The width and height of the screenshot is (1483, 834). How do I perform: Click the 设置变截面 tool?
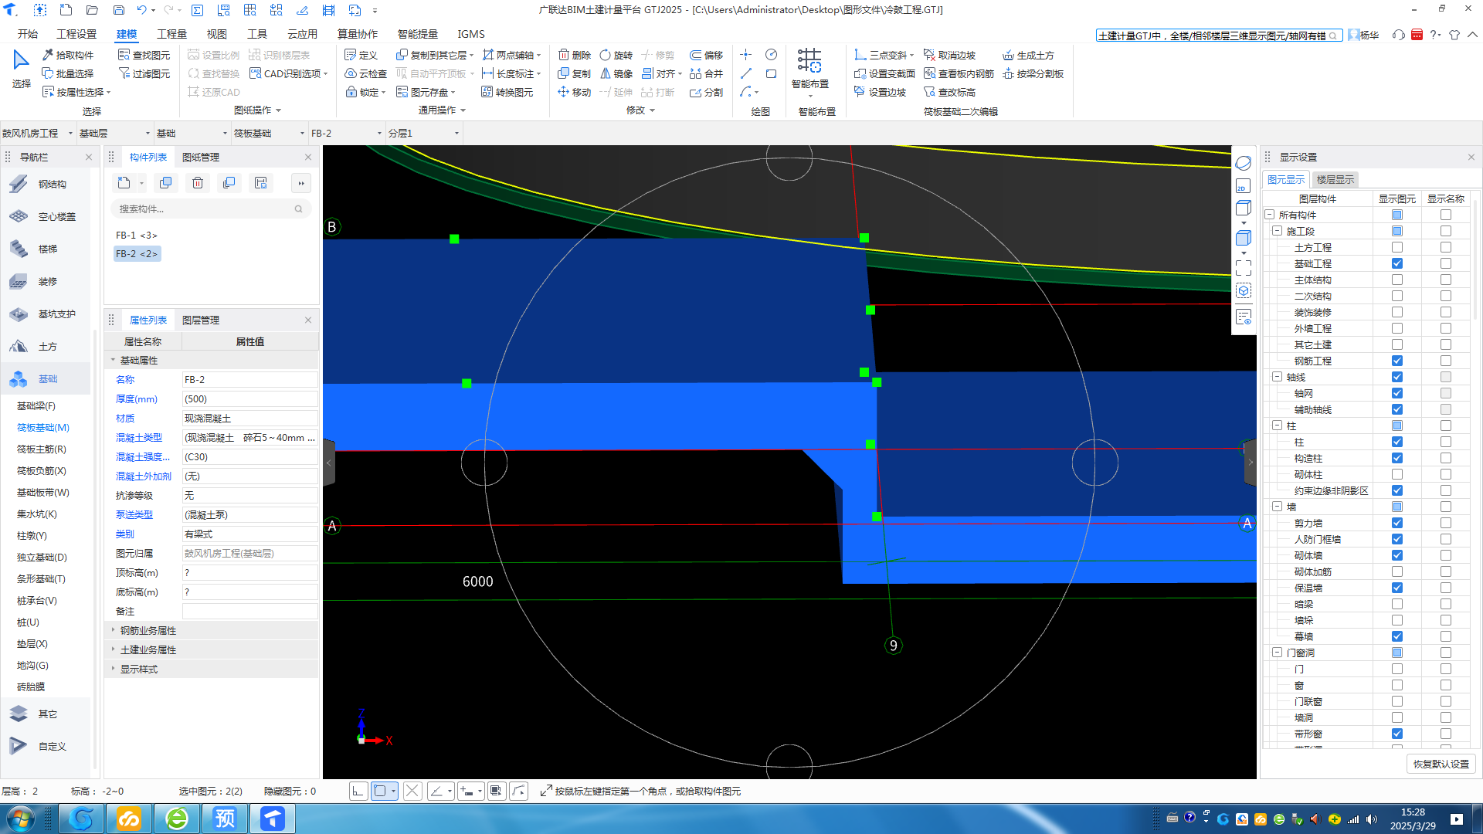pos(884,73)
